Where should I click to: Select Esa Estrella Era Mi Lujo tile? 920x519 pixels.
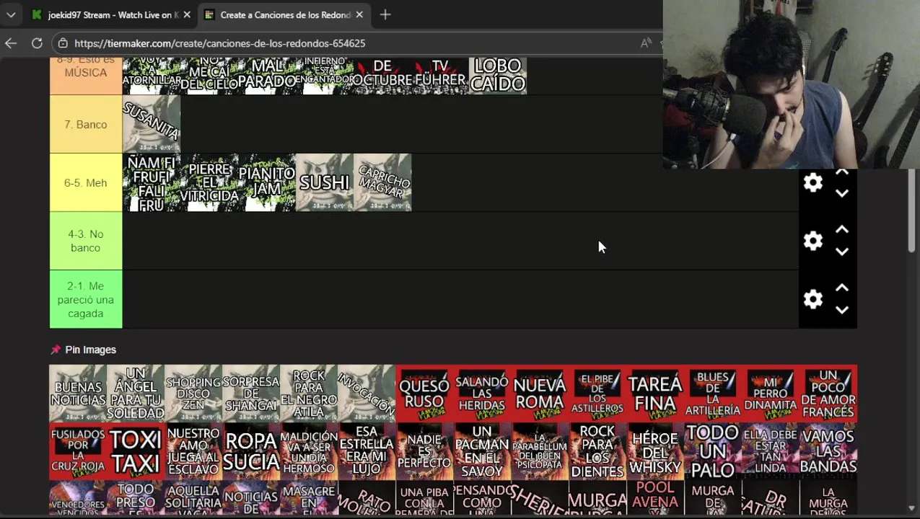pyautogui.click(x=367, y=451)
